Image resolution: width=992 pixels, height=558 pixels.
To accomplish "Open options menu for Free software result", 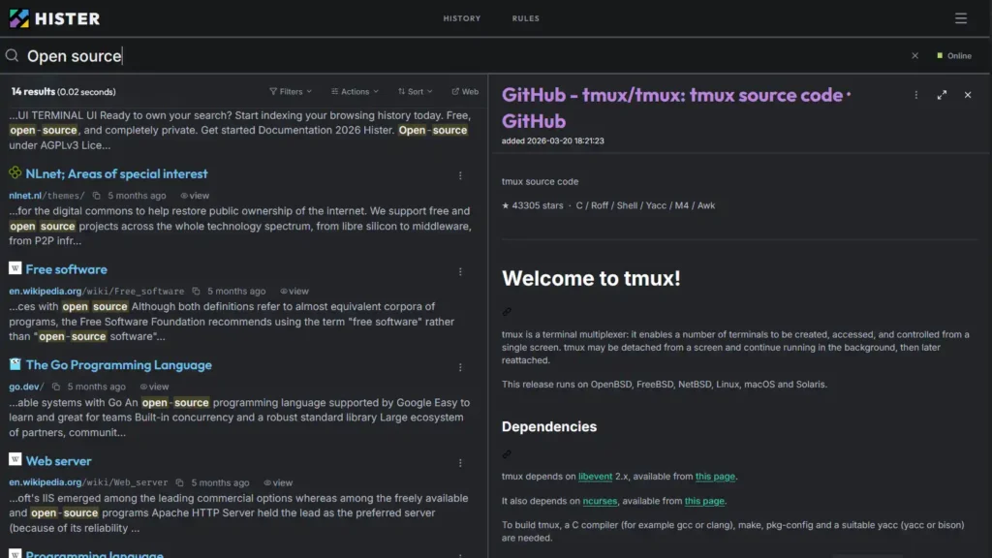I will 460,271.
